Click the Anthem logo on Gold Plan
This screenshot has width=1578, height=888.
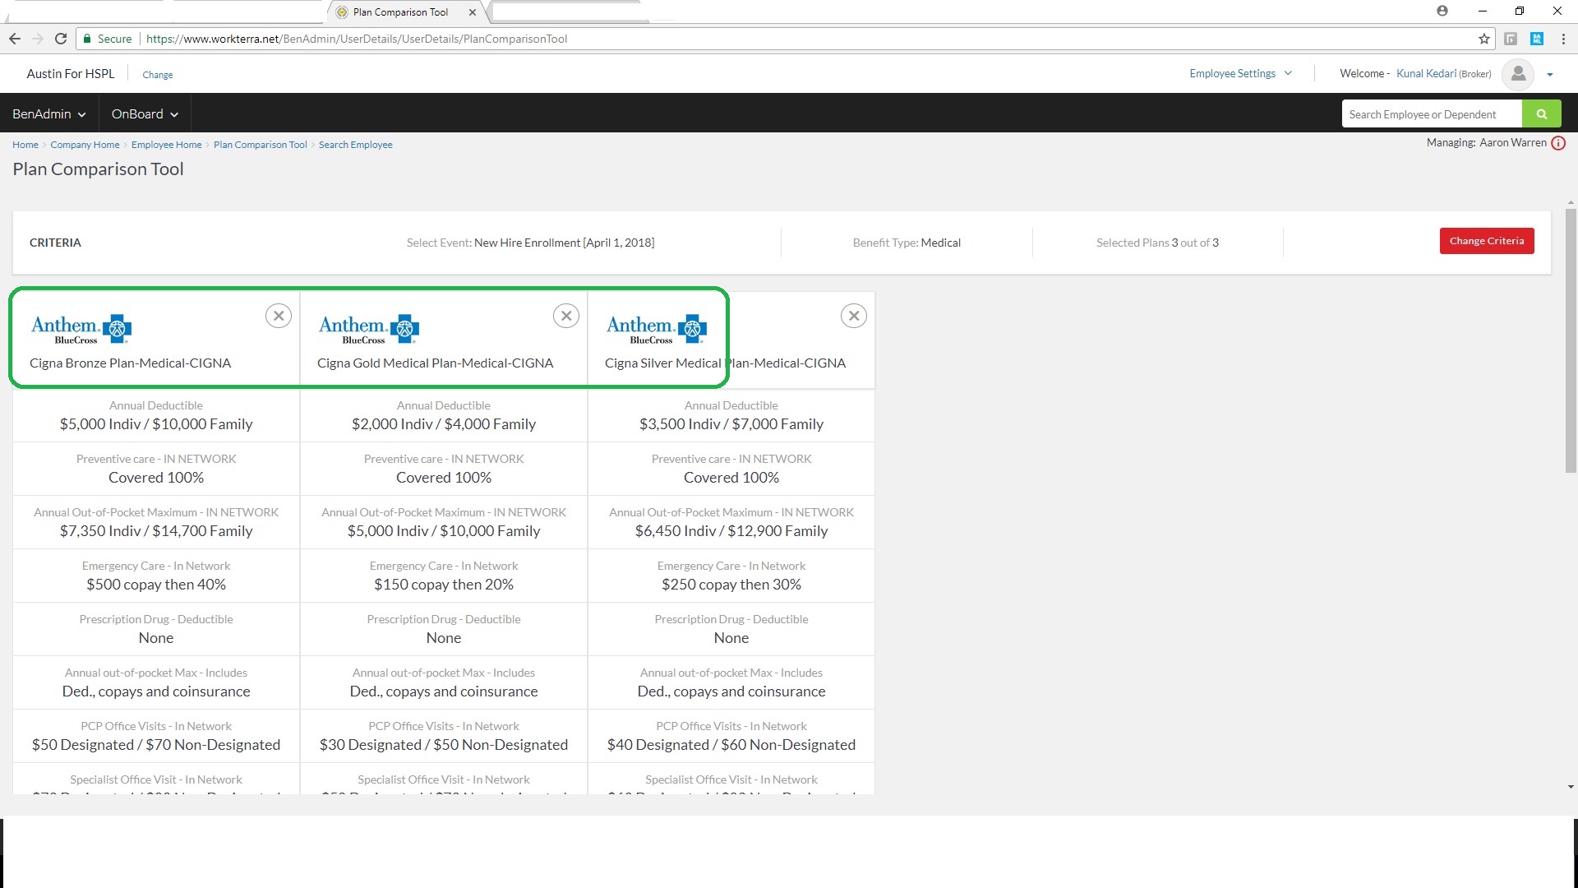pos(369,329)
